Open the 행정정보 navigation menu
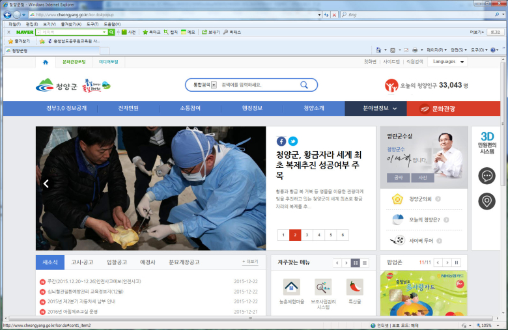 (x=252, y=109)
